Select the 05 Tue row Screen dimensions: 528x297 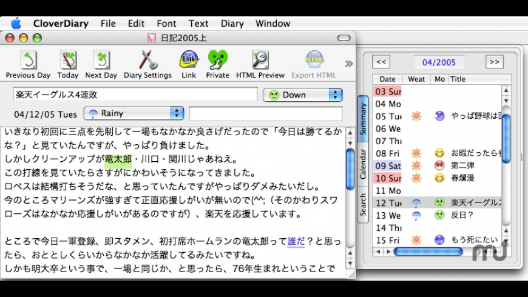[437, 116]
